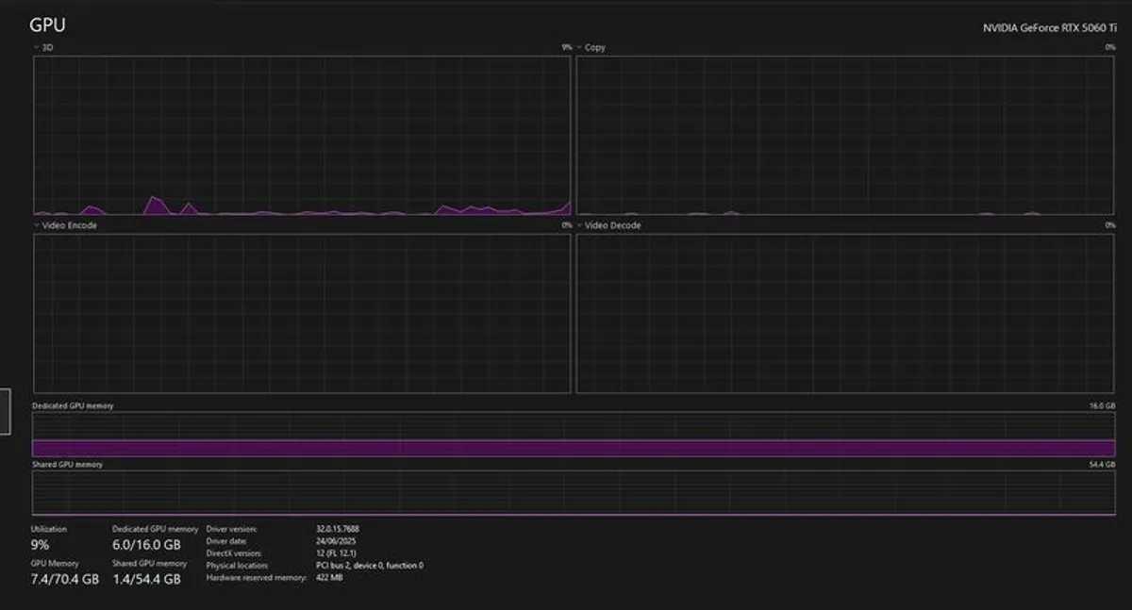Click the 9% Utilization value
Screen dimensions: 1132x610
41,545
